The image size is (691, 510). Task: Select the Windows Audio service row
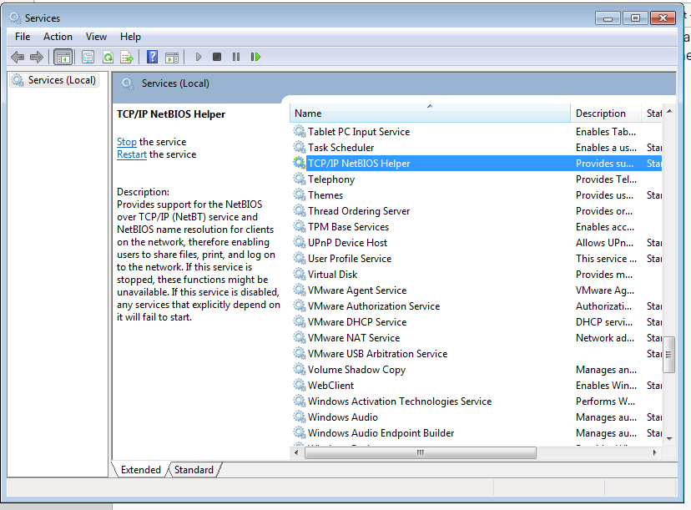click(x=343, y=417)
